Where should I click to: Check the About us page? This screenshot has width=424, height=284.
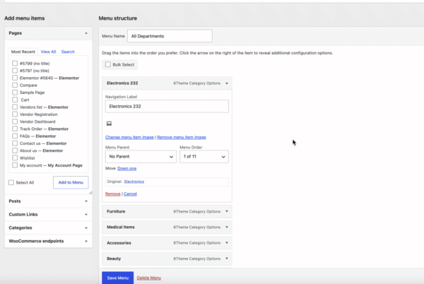[x=15, y=150]
